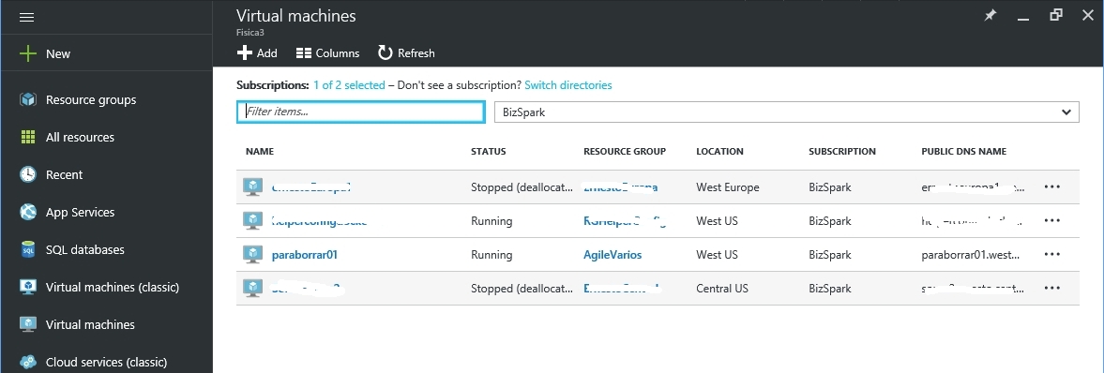
Task: Click the green plus New icon
Action: 27,53
